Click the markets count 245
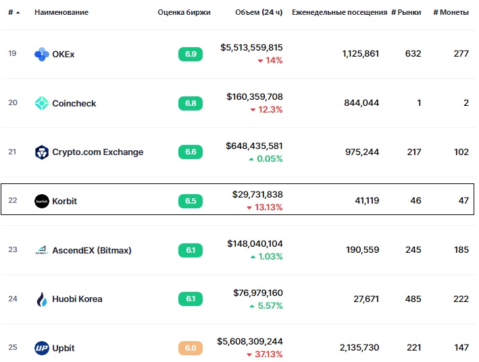479x362 pixels. click(413, 250)
